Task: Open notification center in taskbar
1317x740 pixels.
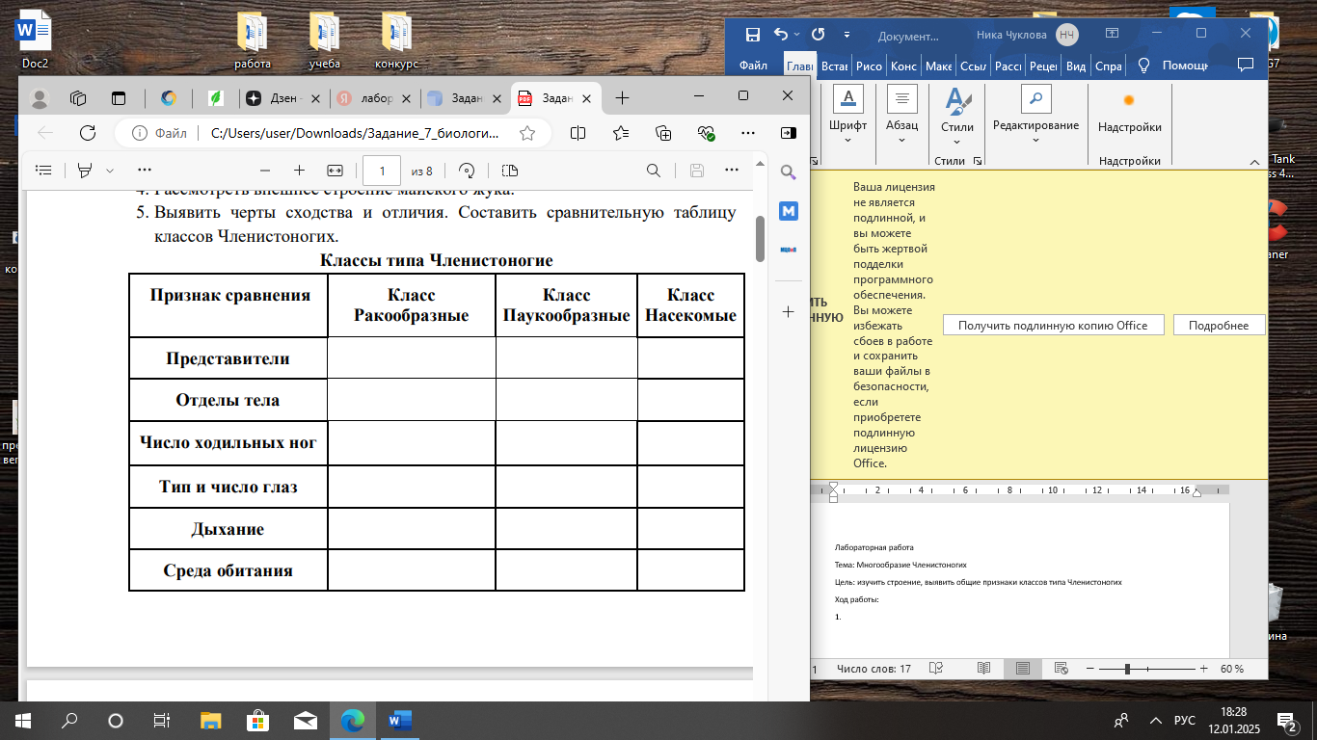Action: pos(1287,721)
